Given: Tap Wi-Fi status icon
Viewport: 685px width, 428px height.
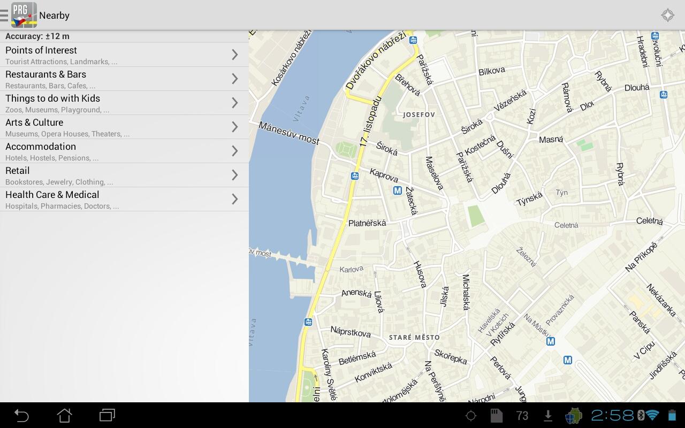Looking at the screenshot, I should [x=652, y=415].
